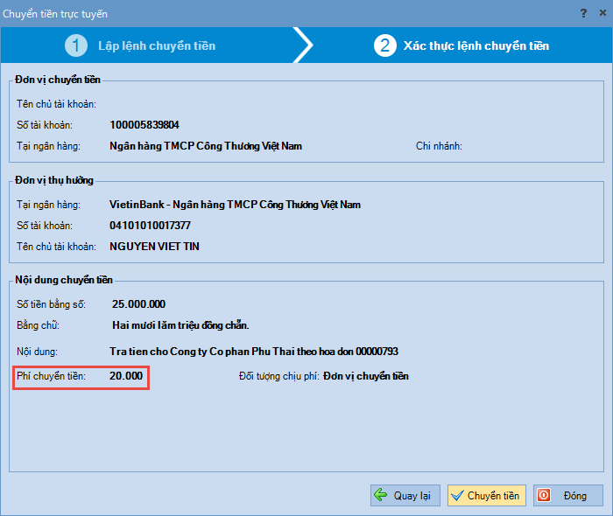Click sender account number 100005839804
The height and width of the screenshot is (516, 613).
click(x=144, y=125)
